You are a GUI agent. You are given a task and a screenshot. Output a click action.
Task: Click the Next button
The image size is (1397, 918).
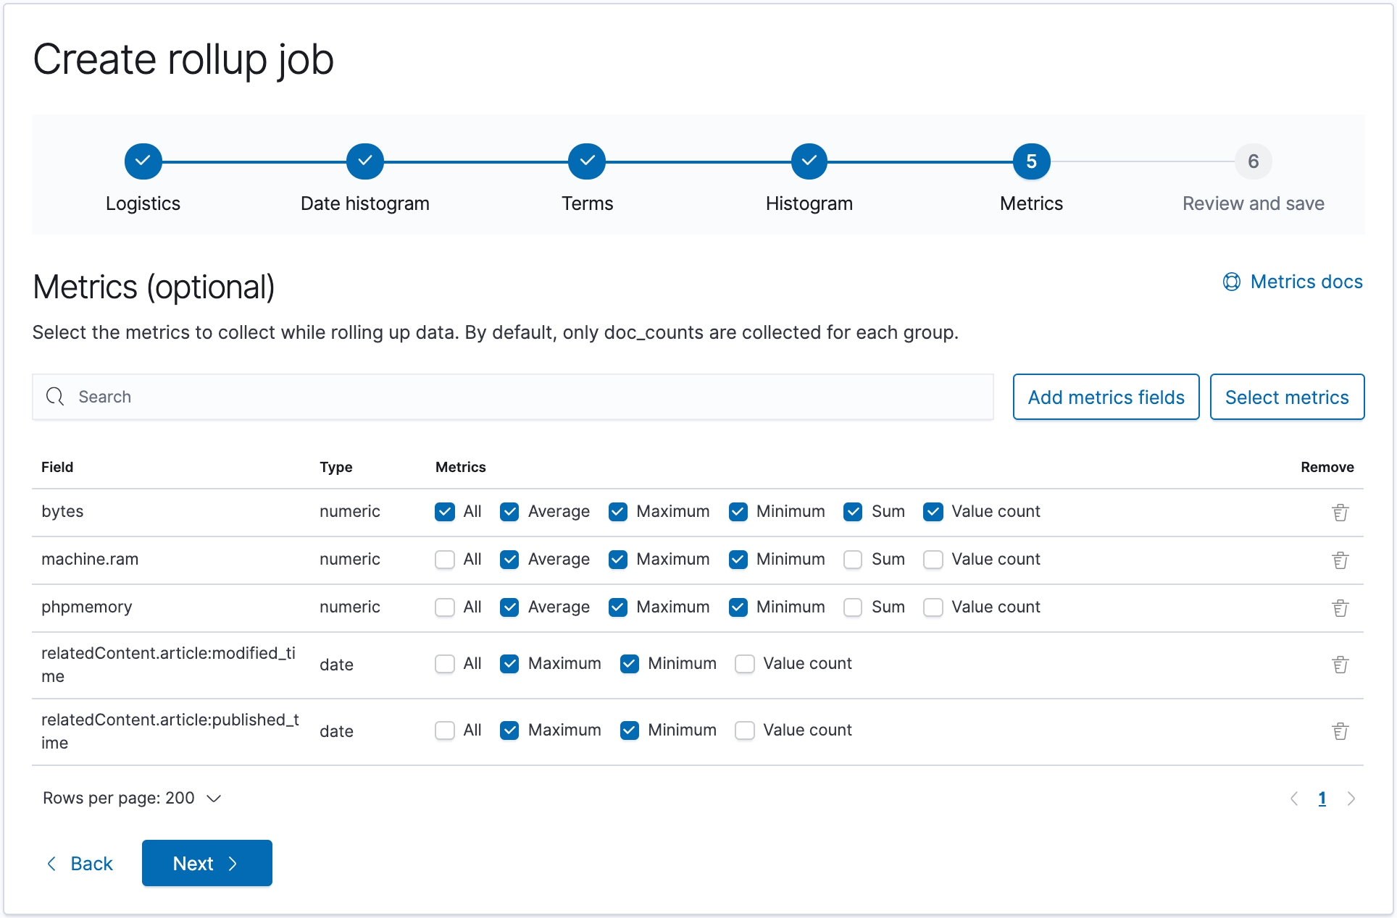[x=207, y=863]
